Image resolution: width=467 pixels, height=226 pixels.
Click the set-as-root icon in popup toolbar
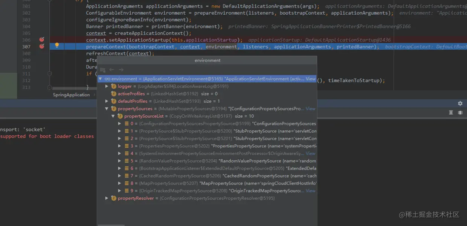(103, 70)
